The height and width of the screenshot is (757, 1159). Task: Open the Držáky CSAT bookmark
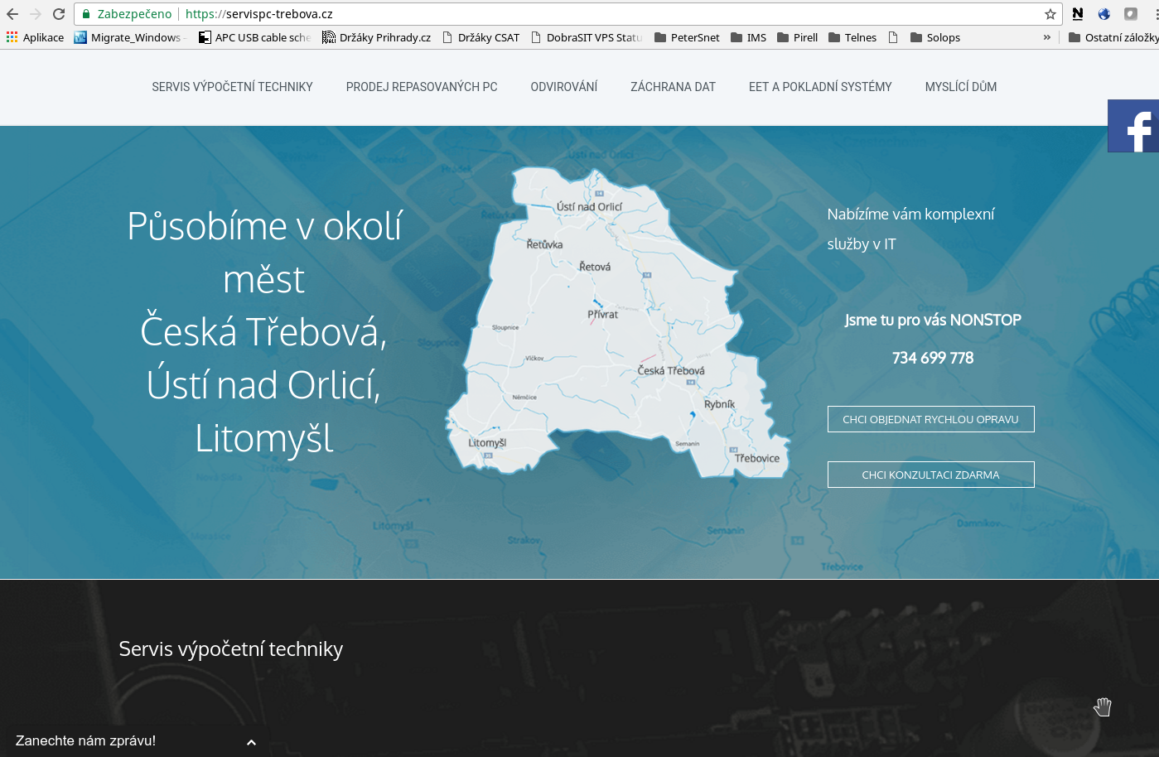coord(481,37)
